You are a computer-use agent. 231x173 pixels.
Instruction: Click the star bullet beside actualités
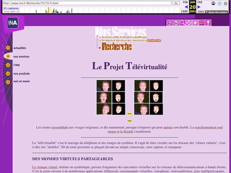(x=8, y=48)
